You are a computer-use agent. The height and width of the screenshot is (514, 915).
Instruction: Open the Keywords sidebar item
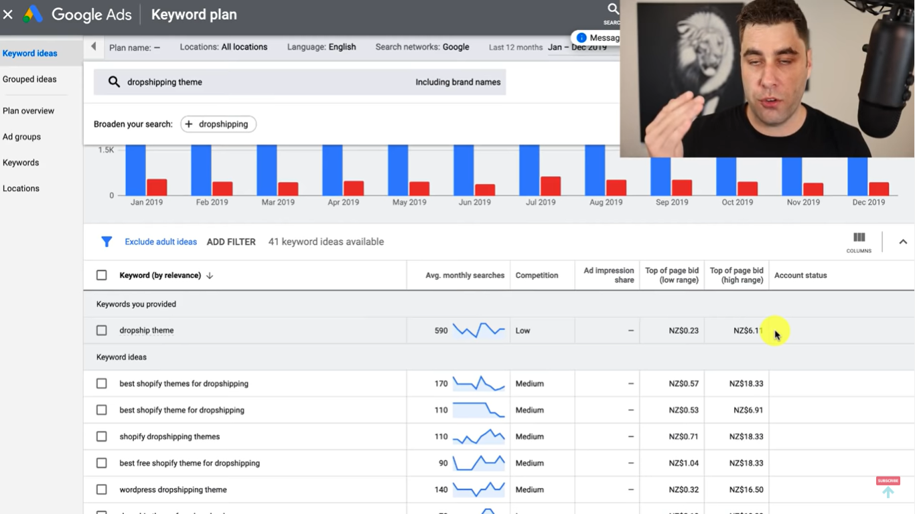pos(21,163)
